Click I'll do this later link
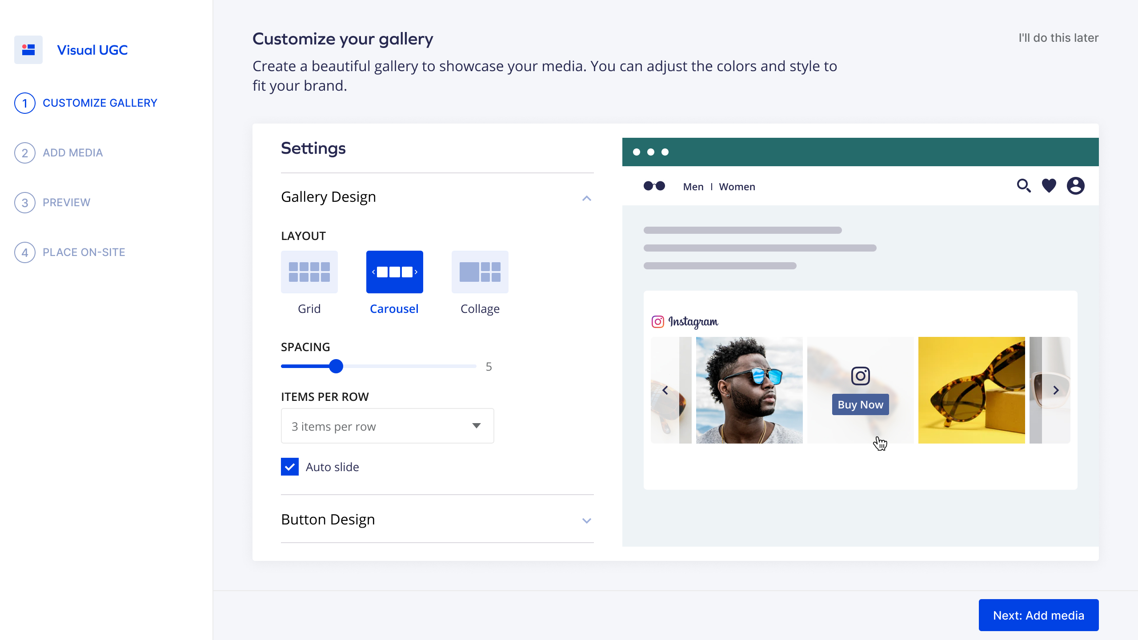Screen dimensions: 1138x640 tap(1058, 38)
